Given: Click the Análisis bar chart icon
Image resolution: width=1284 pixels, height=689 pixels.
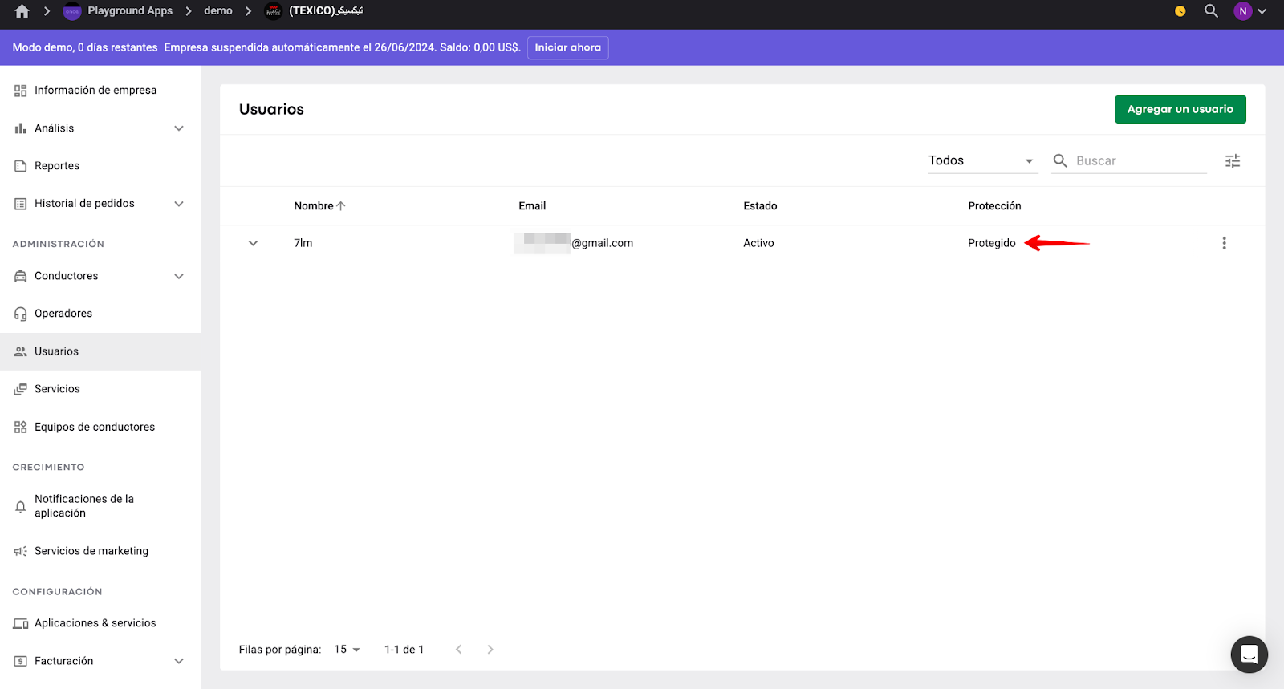Looking at the screenshot, I should pos(21,128).
